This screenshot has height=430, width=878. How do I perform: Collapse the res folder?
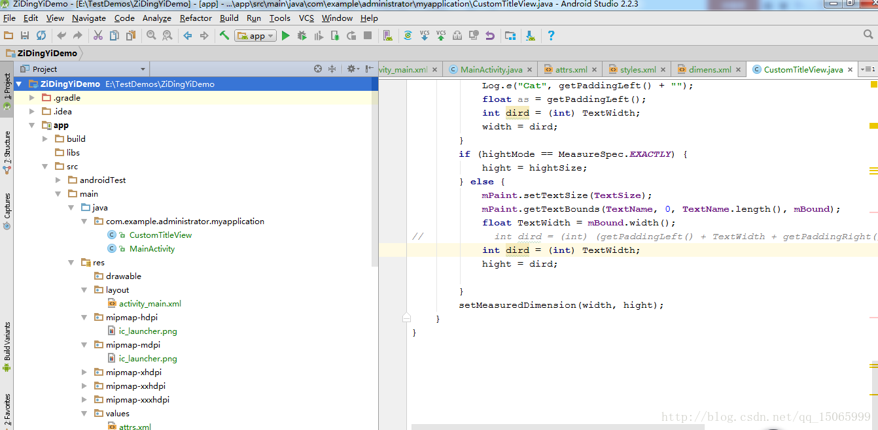coord(71,262)
